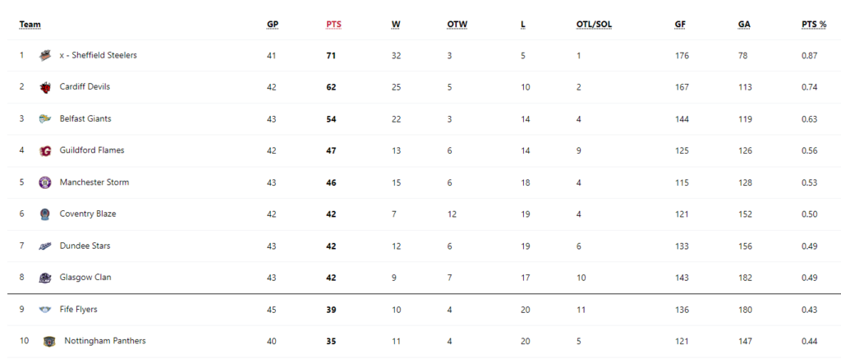Screen dimensions: 841x359
Task: Sort by the PTS % column header
Action: pyautogui.click(x=814, y=25)
